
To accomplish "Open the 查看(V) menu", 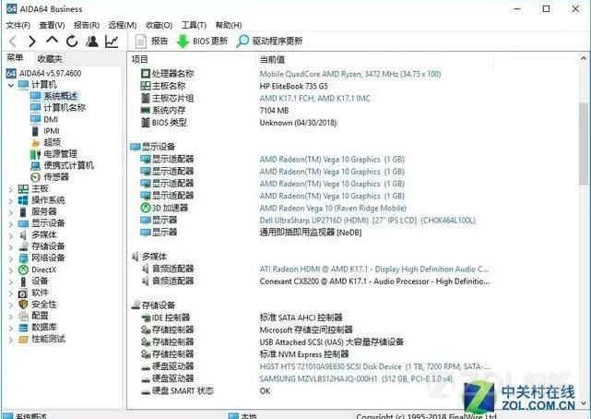I will tap(52, 25).
